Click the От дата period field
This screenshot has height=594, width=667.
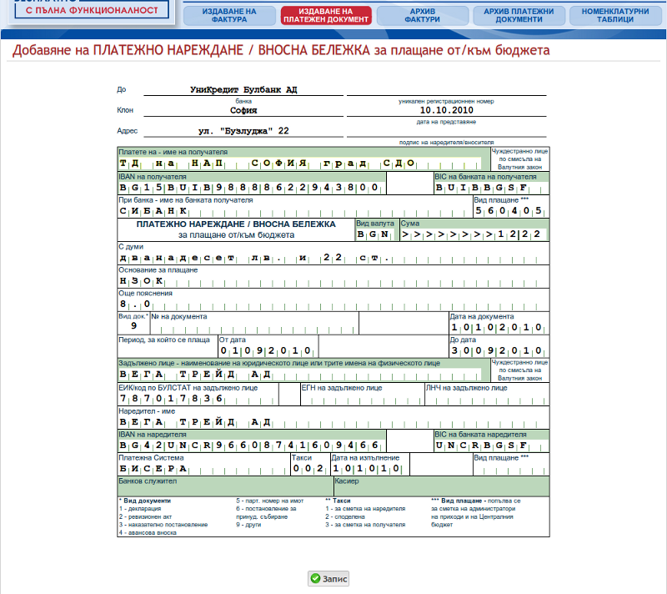(268, 351)
